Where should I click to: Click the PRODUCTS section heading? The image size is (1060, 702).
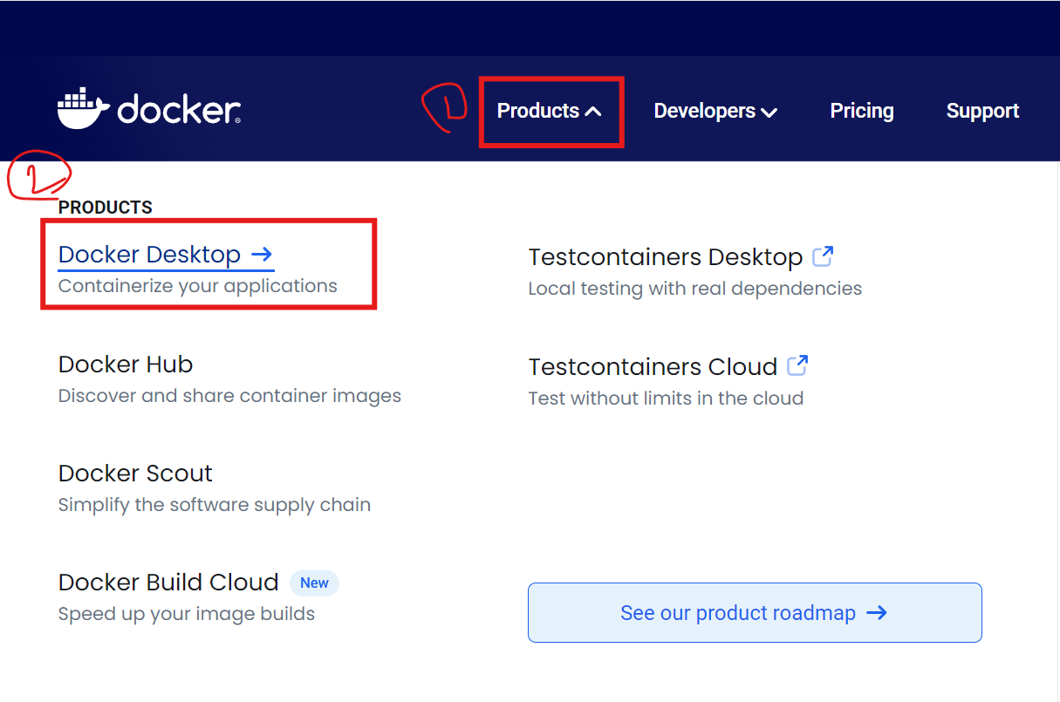106,208
